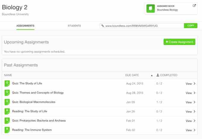This screenshot has height=139, width=202.
Task: Select the Assignments tab
Action: pyautogui.click(x=25, y=26)
